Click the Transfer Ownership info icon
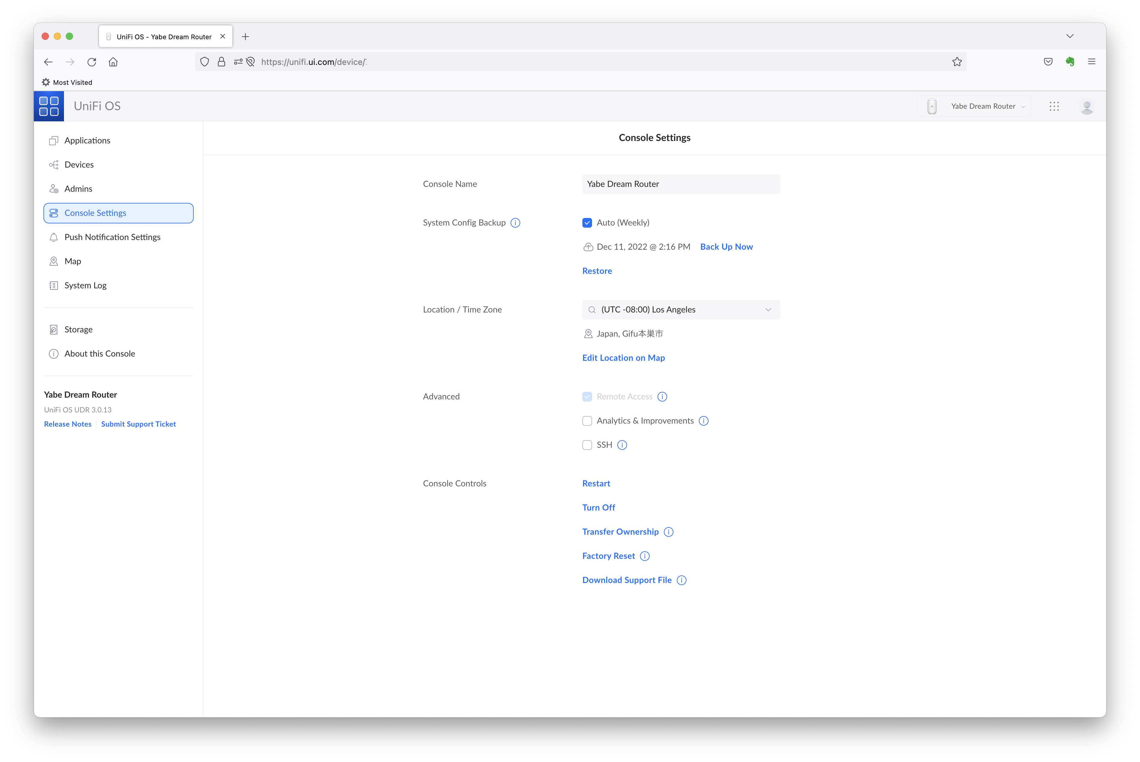 coord(668,532)
